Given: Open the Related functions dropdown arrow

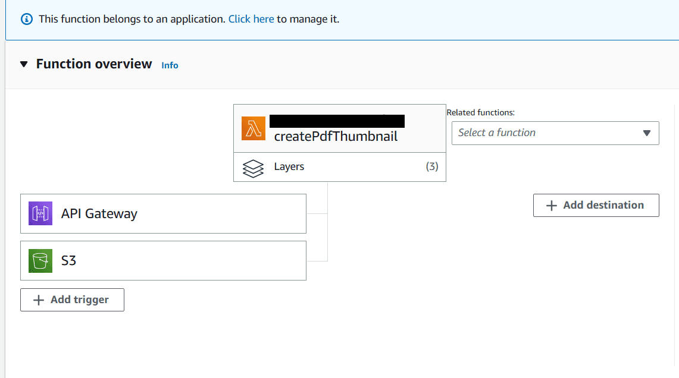Looking at the screenshot, I should (647, 133).
